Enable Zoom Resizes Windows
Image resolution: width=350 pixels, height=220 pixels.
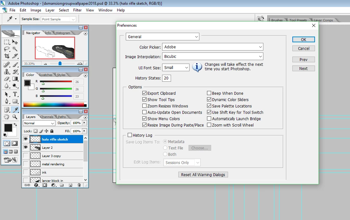(x=144, y=106)
